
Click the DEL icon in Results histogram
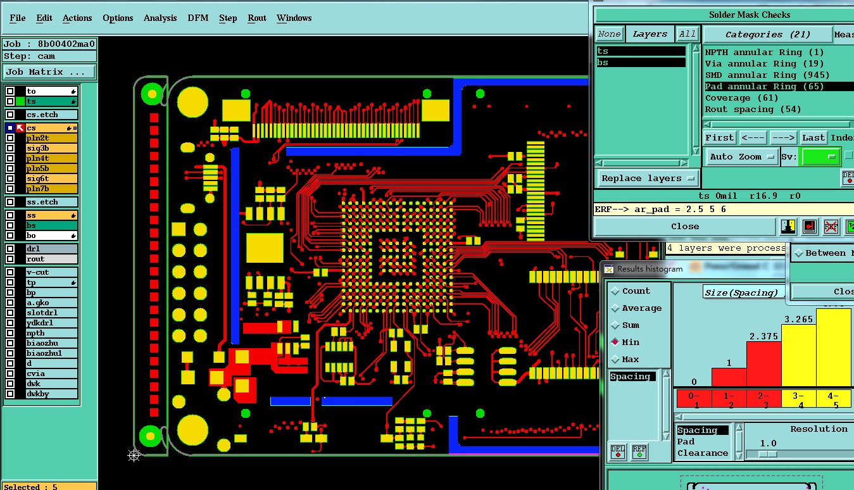point(618,451)
